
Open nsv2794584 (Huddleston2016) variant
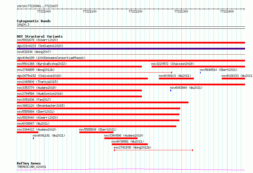point(40,94)
